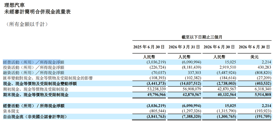Click ending cash value 49,796,966
The height and width of the screenshot is (123, 276).
[x=157, y=95]
